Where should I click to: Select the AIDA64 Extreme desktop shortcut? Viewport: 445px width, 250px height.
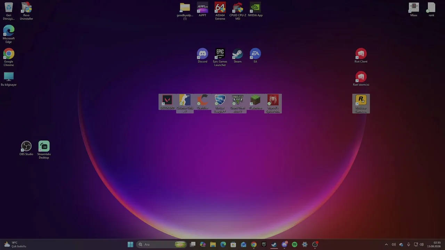click(x=220, y=11)
